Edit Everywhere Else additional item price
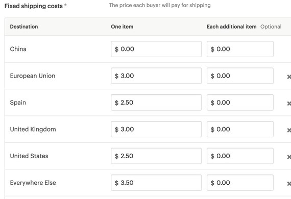The height and width of the screenshot is (199, 291). [240, 183]
